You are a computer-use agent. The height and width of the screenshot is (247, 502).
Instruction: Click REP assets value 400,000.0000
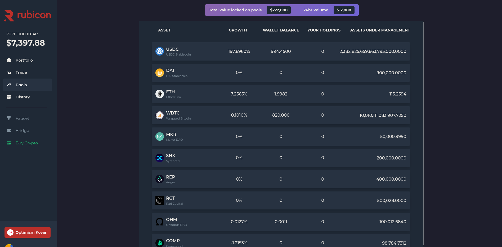[391, 179]
